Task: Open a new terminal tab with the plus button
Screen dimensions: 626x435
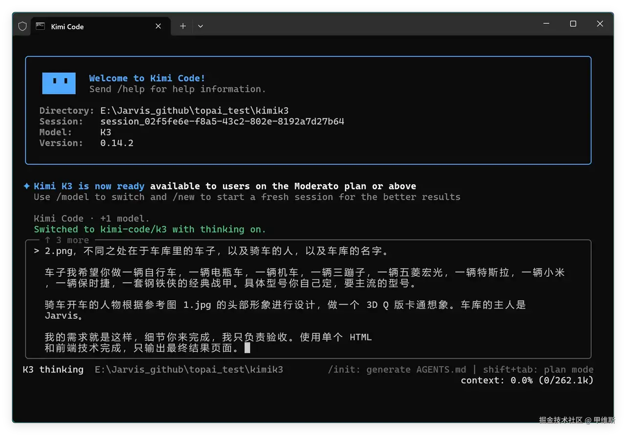Action: coord(183,26)
